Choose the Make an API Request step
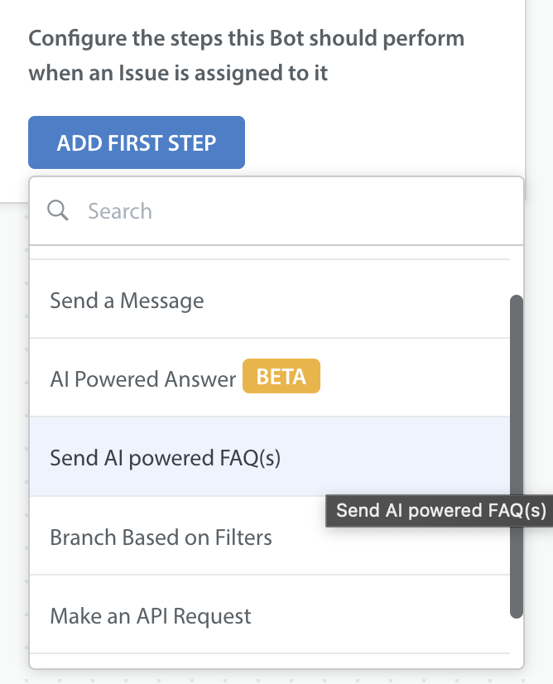The height and width of the screenshot is (684, 553). pos(270,614)
